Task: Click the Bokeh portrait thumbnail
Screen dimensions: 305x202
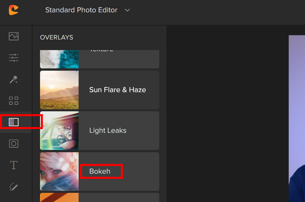Action: click(x=59, y=171)
